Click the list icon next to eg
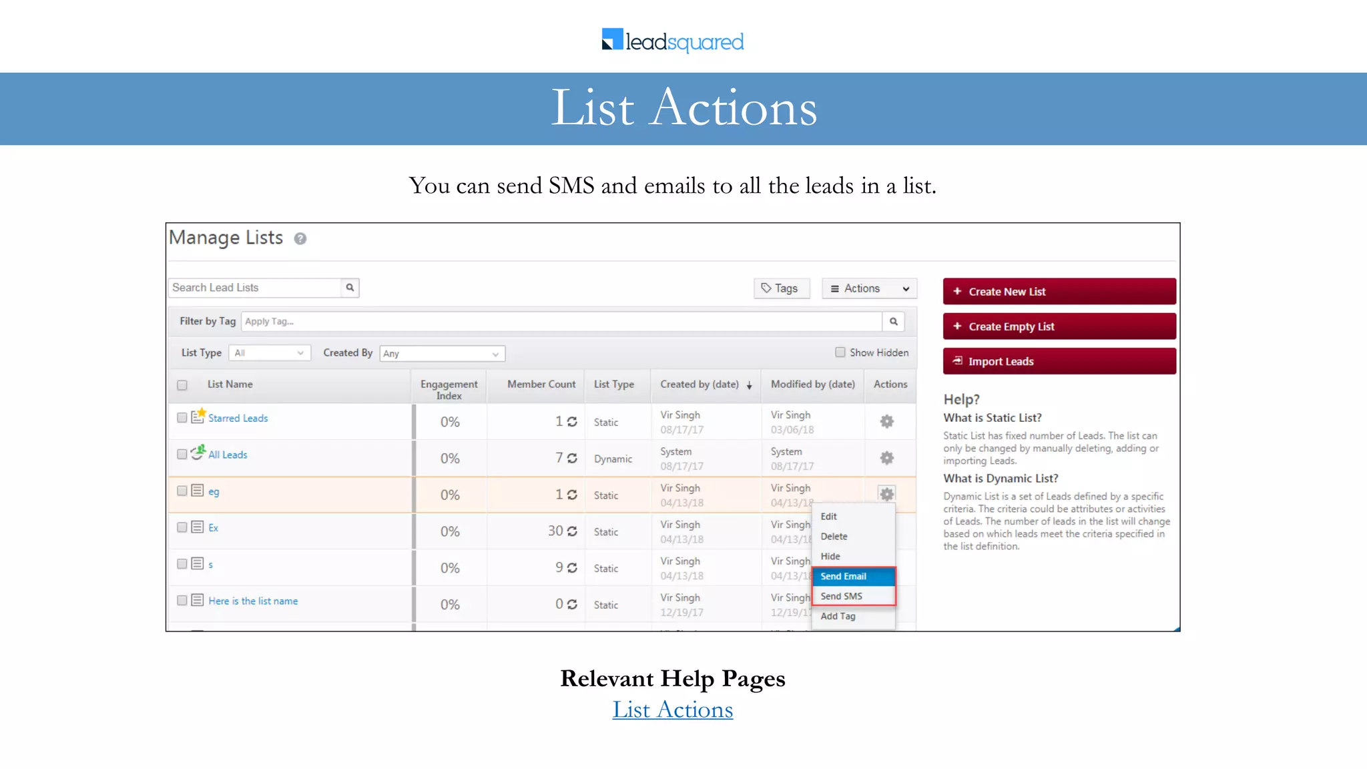The width and height of the screenshot is (1367, 769). (x=198, y=491)
